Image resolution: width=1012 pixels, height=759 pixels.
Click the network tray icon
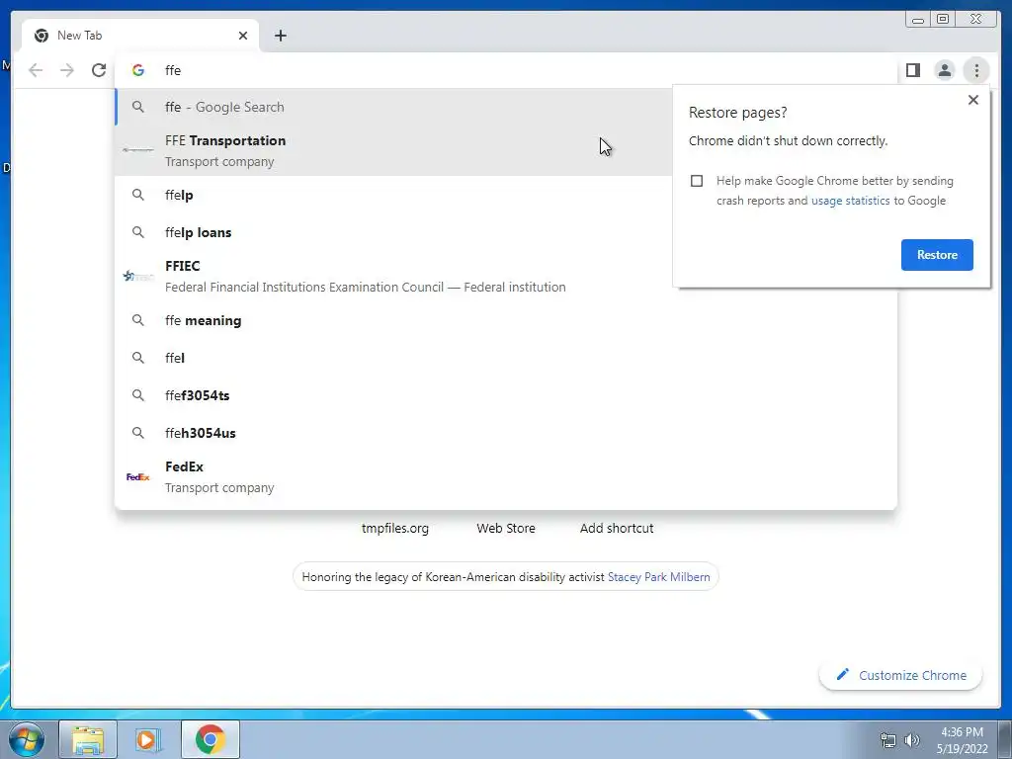point(888,740)
